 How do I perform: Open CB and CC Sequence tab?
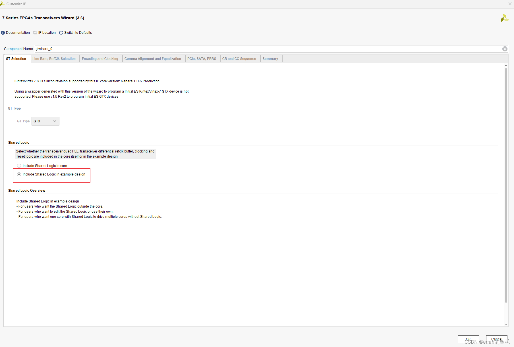point(239,59)
